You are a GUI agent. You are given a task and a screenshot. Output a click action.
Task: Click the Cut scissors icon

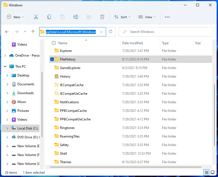[36, 17]
